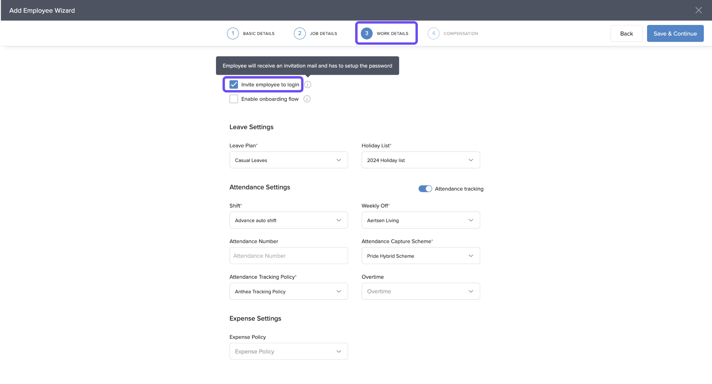
Task: Click info icon beside Enable onboarding flow
Action: [x=307, y=99]
